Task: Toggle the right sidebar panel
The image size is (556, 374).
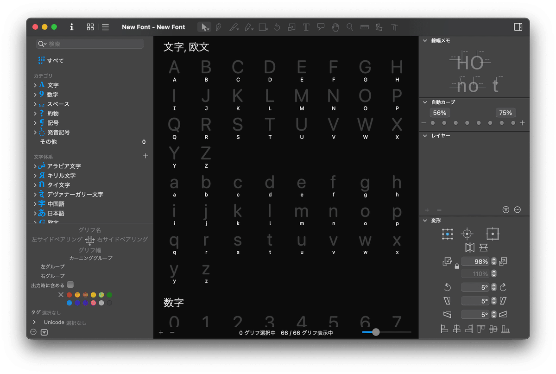Action: tap(518, 27)
